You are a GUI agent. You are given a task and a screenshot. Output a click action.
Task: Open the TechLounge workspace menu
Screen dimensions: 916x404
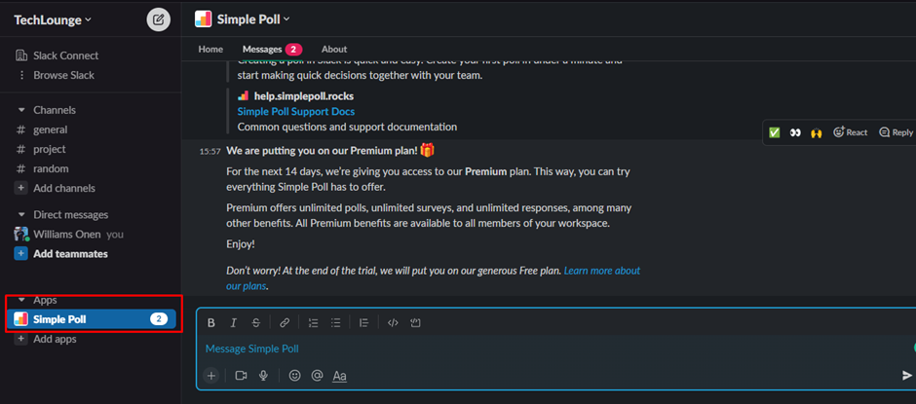tap(53, 19)
